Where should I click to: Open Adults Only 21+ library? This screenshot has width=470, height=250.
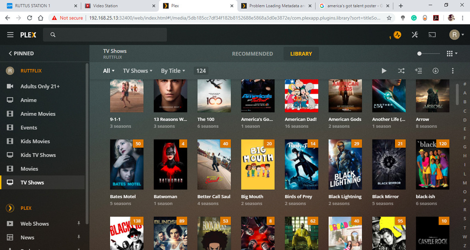tap(40, 86)
